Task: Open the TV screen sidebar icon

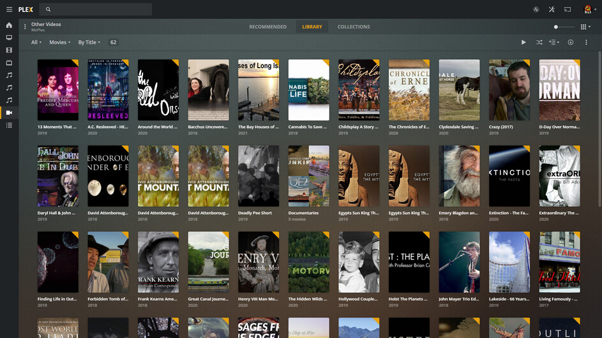Action: pos(9,38)
